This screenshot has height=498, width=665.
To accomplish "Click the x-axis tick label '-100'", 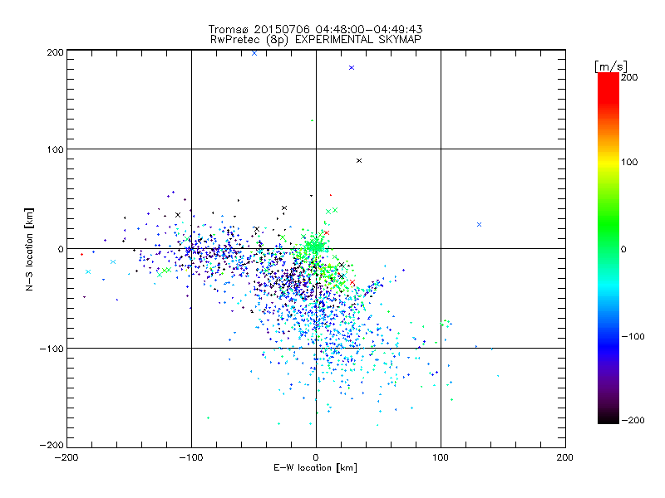I will [x=191, y=457].
